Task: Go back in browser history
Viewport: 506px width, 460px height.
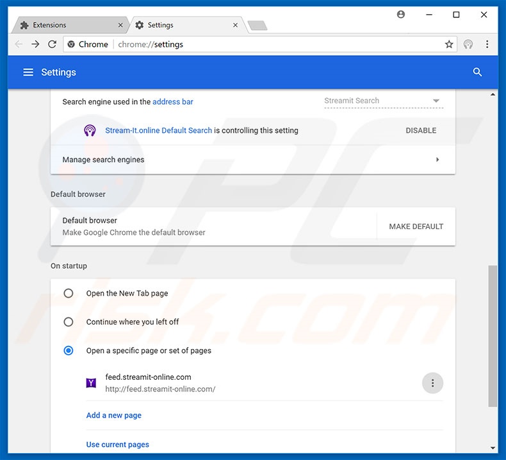Action: tap(19, 44)
